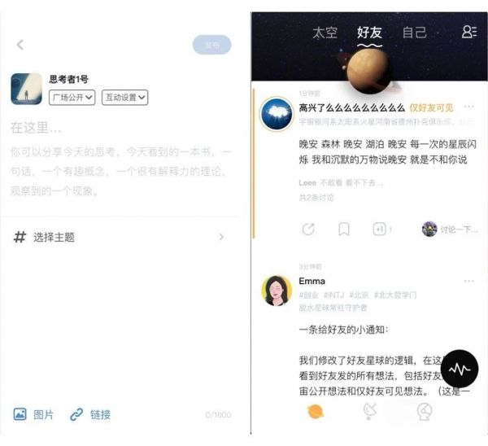Viewport: 488px width, 446px height.
Task: Open the 广场公开 visibility dropdown
Action: (x=72, y=98)
